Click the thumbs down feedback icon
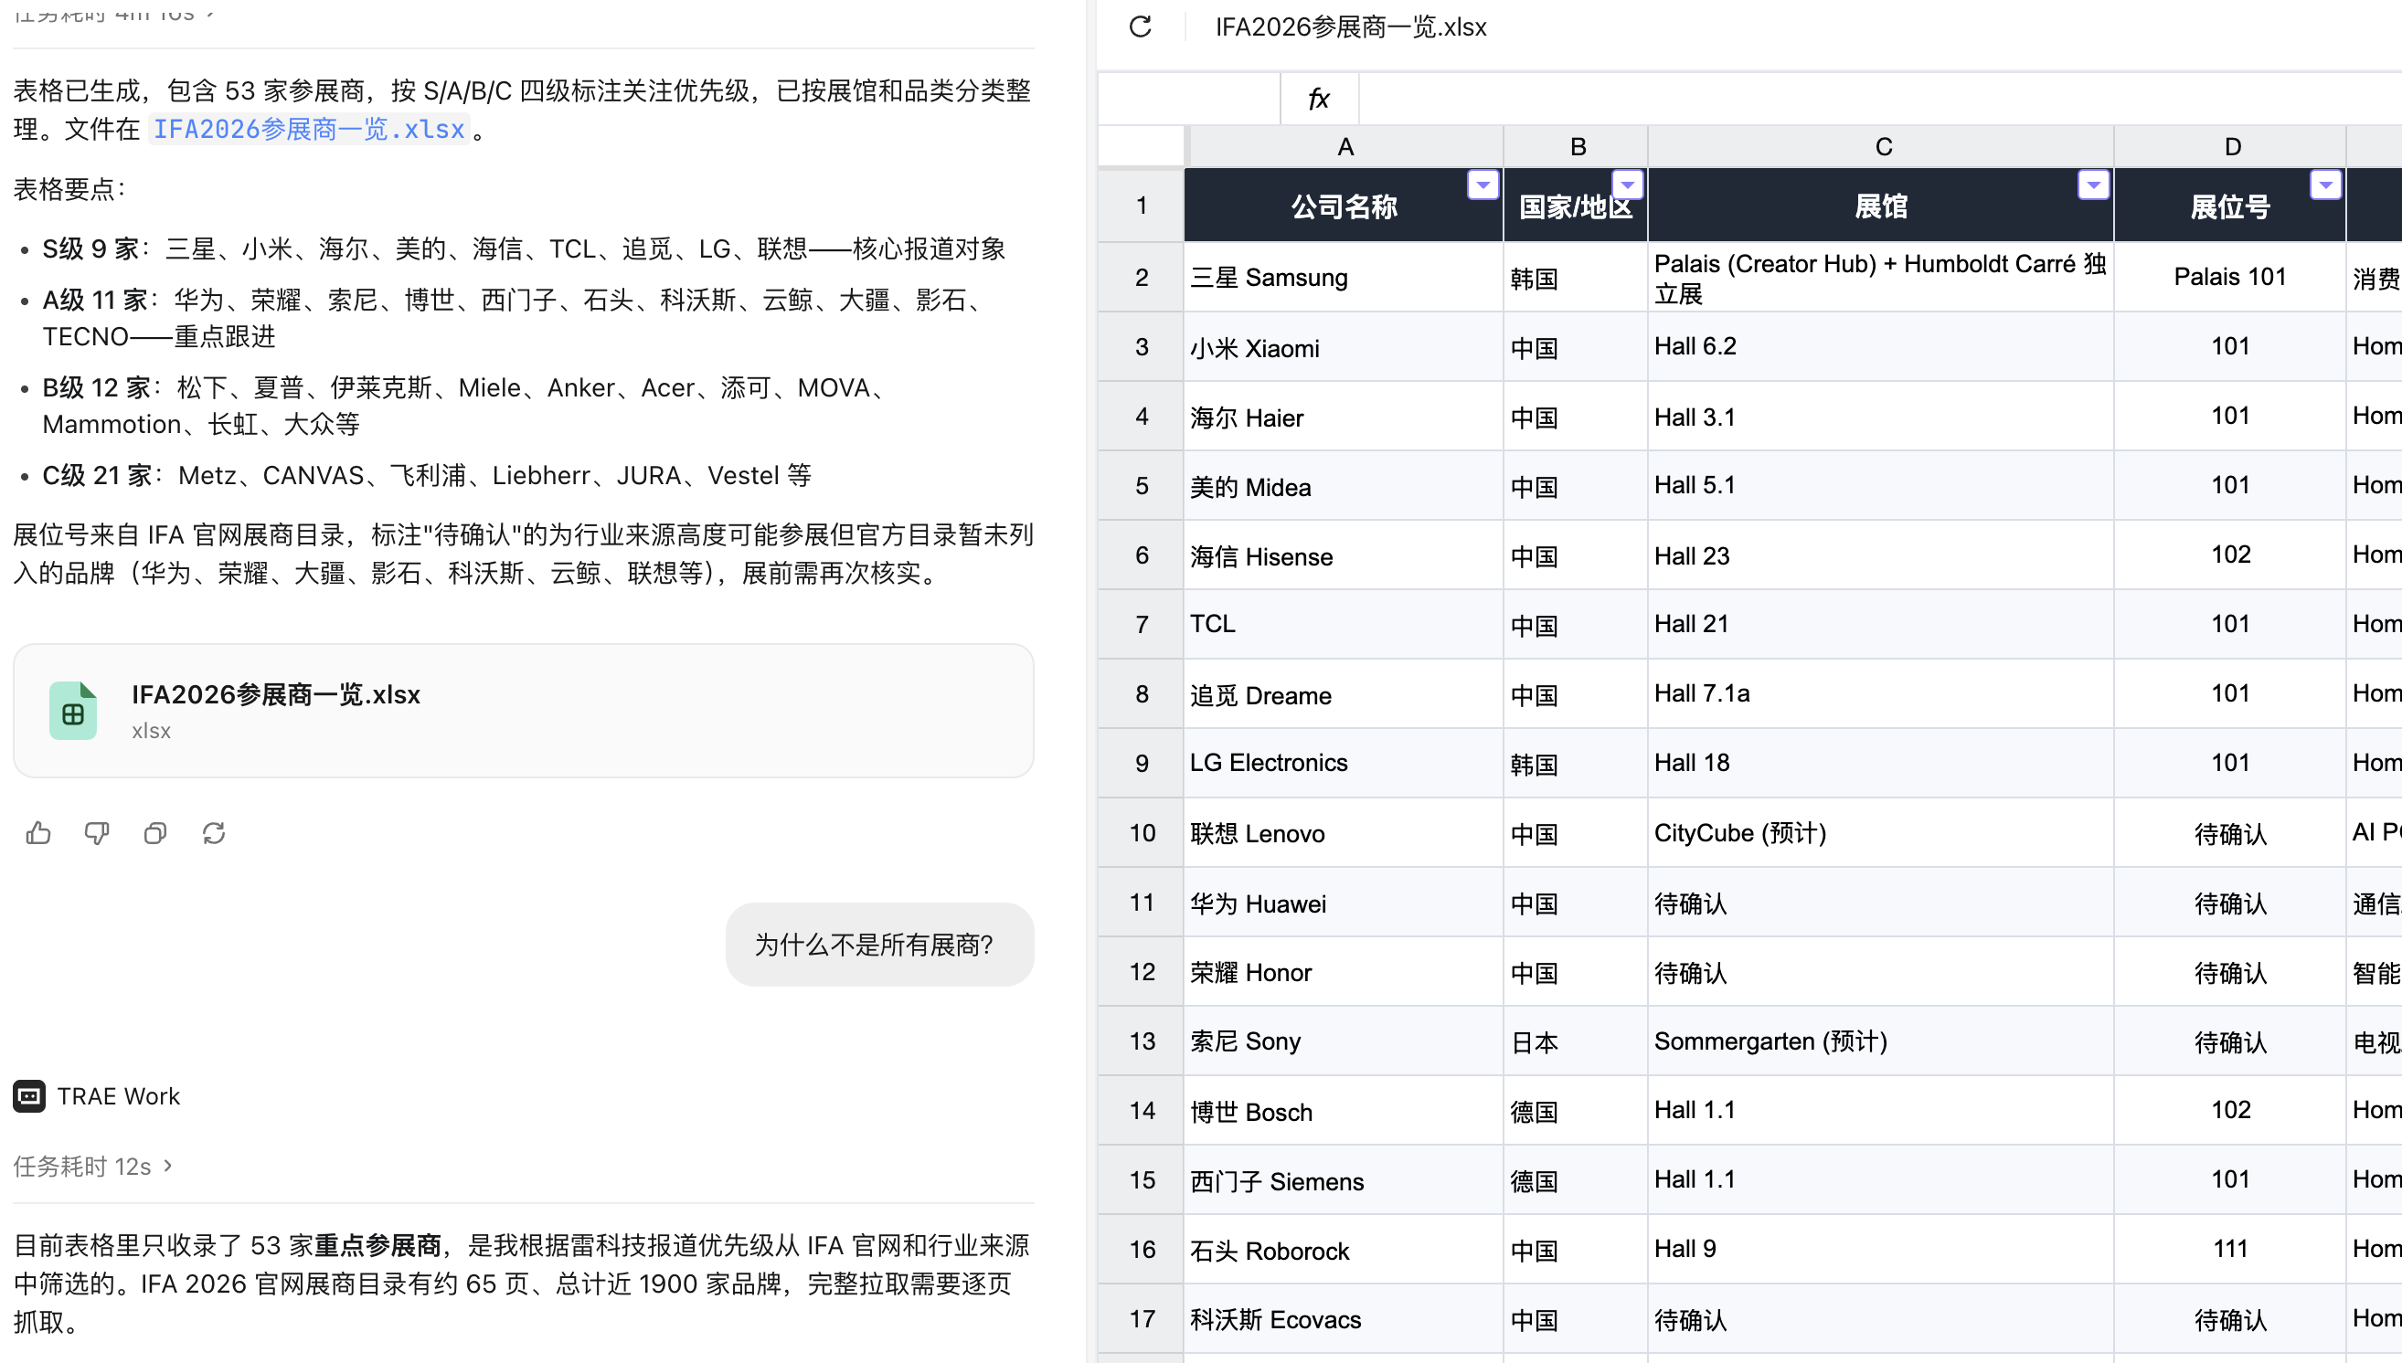2402x1363 pixels. coord(97,833)
